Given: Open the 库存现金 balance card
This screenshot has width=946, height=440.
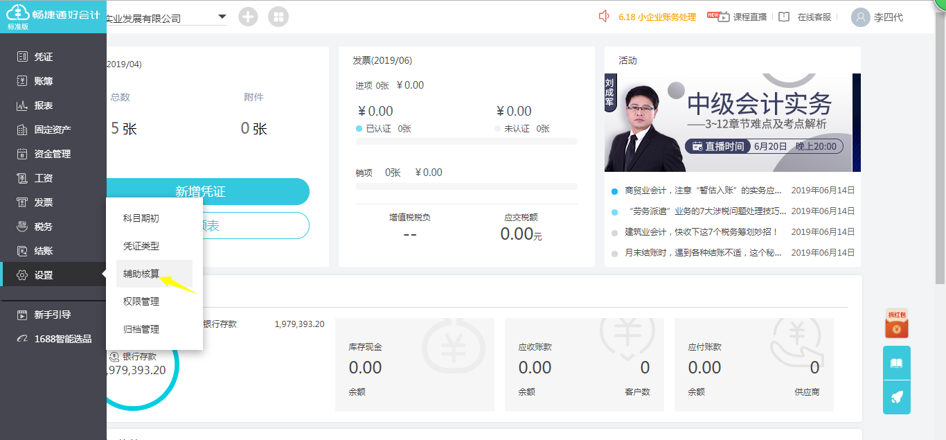Looking at the screenshot, I should click(415, 365).
